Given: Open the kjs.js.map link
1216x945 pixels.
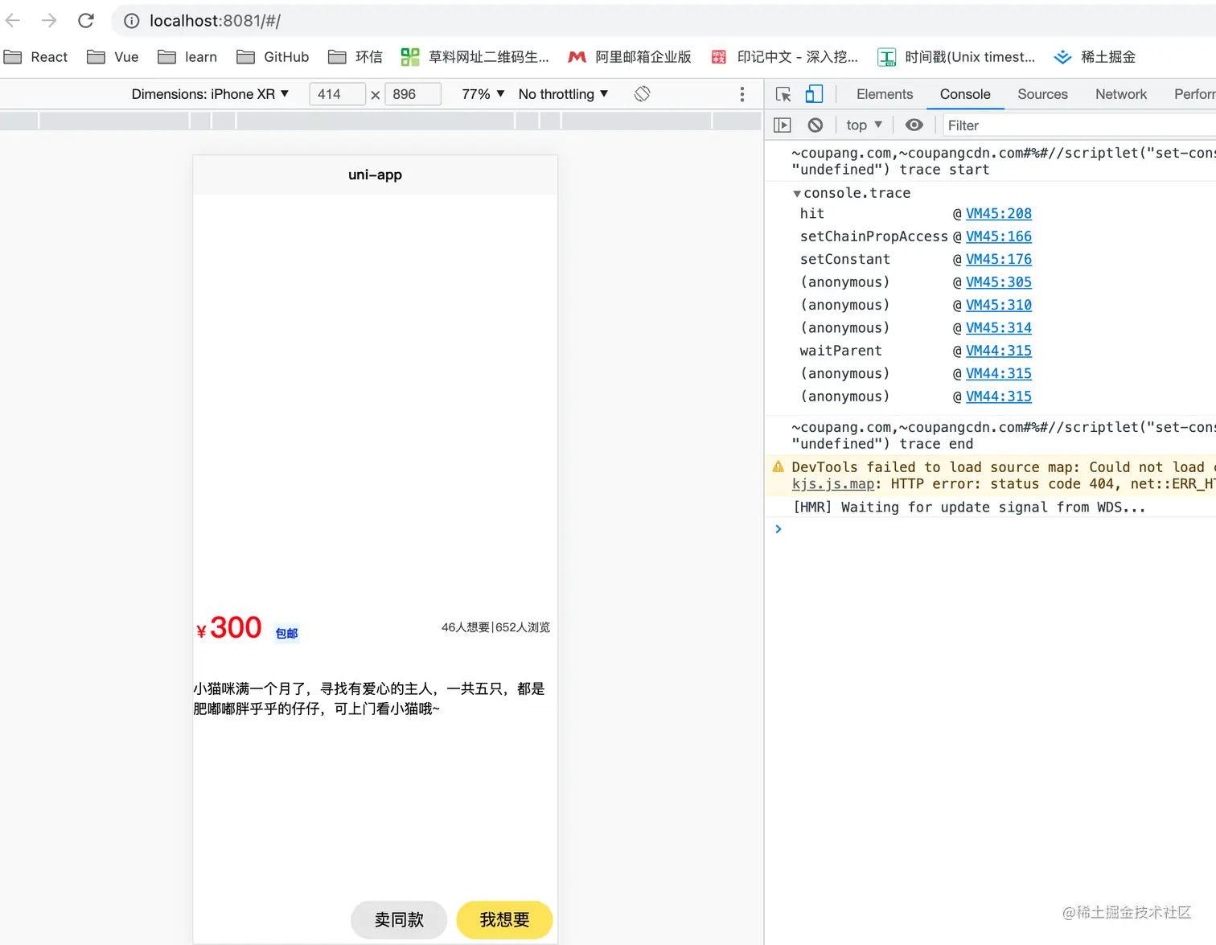Looking at the screenshot, I should coord(832,484).
